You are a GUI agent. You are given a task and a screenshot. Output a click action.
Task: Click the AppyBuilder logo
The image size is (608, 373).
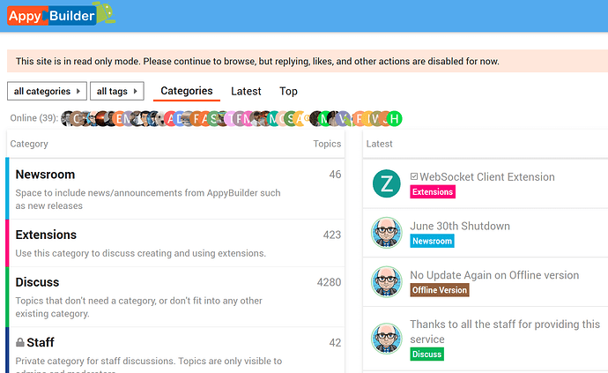click(x=62, y=15)
